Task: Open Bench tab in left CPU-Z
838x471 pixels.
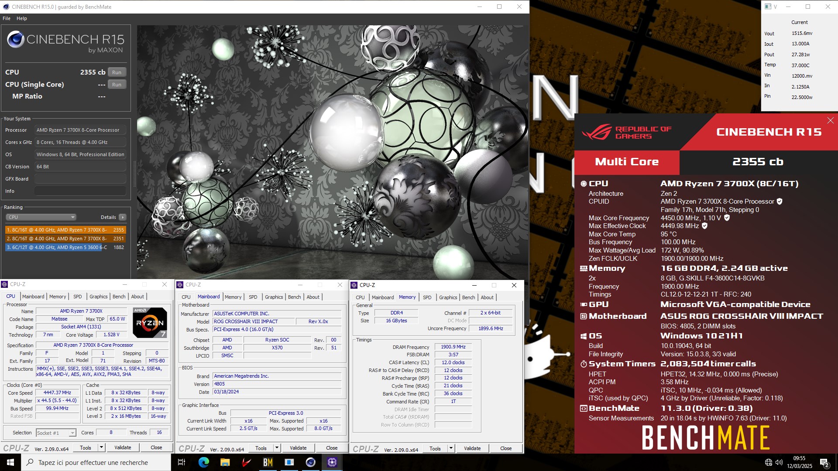Action: click(x=119, y=297)
